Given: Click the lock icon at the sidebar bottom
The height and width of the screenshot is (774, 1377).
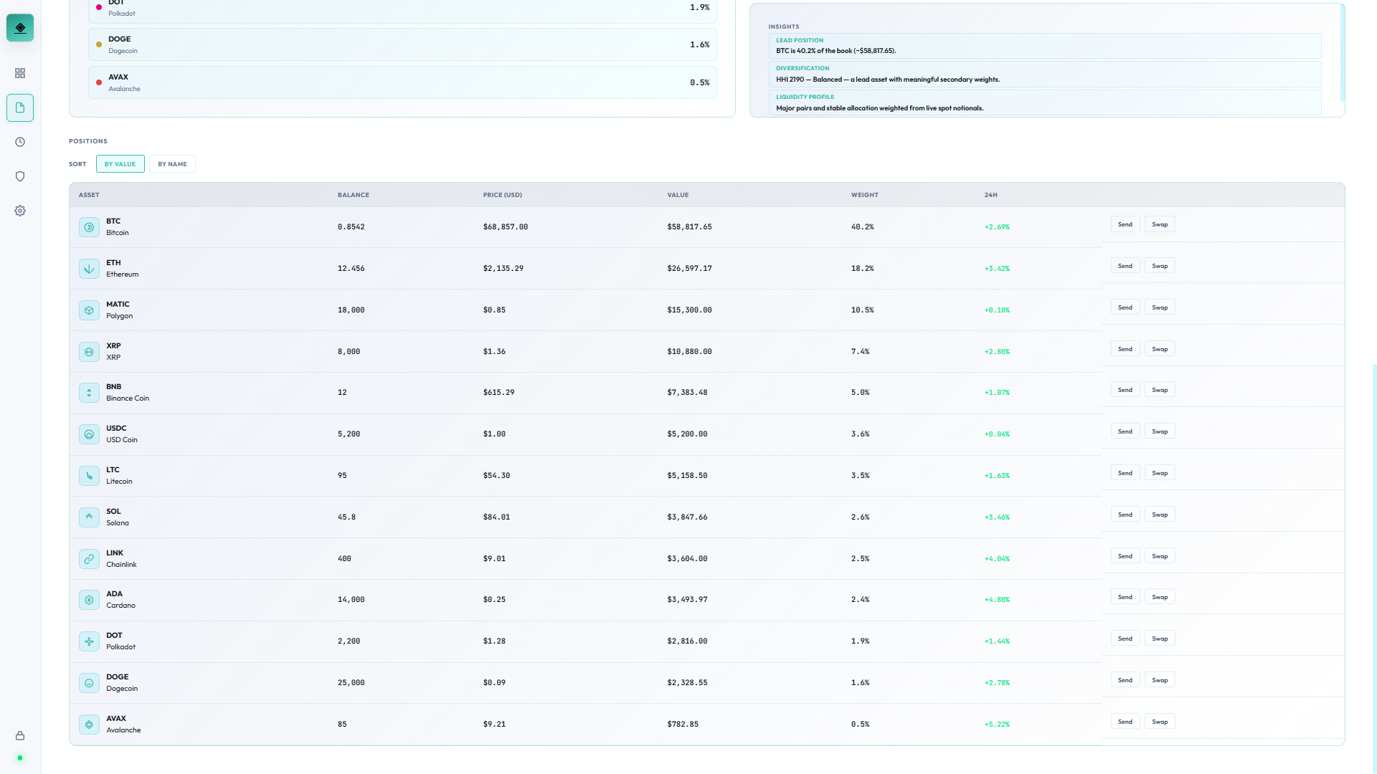Looking at the screenshot, I should point(20,735).
